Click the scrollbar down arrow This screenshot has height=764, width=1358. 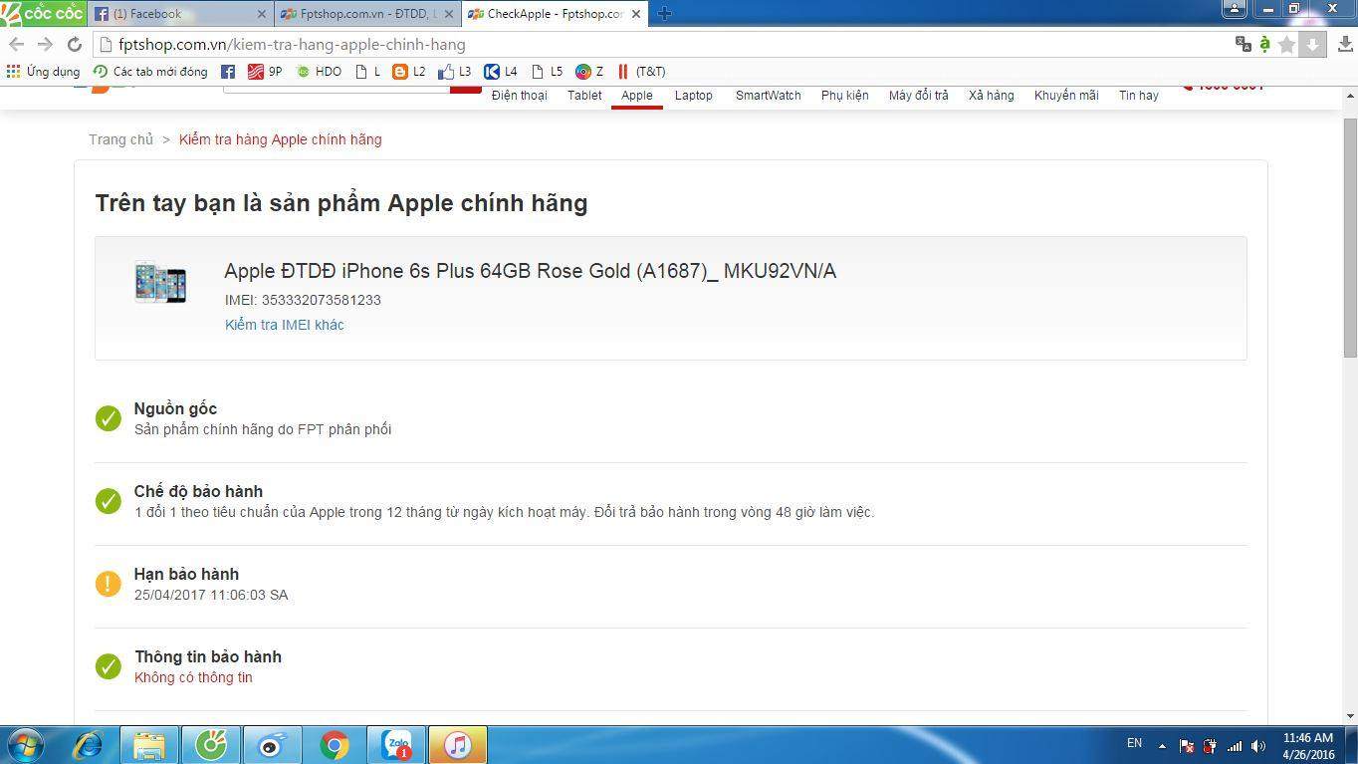point(1350,716)
